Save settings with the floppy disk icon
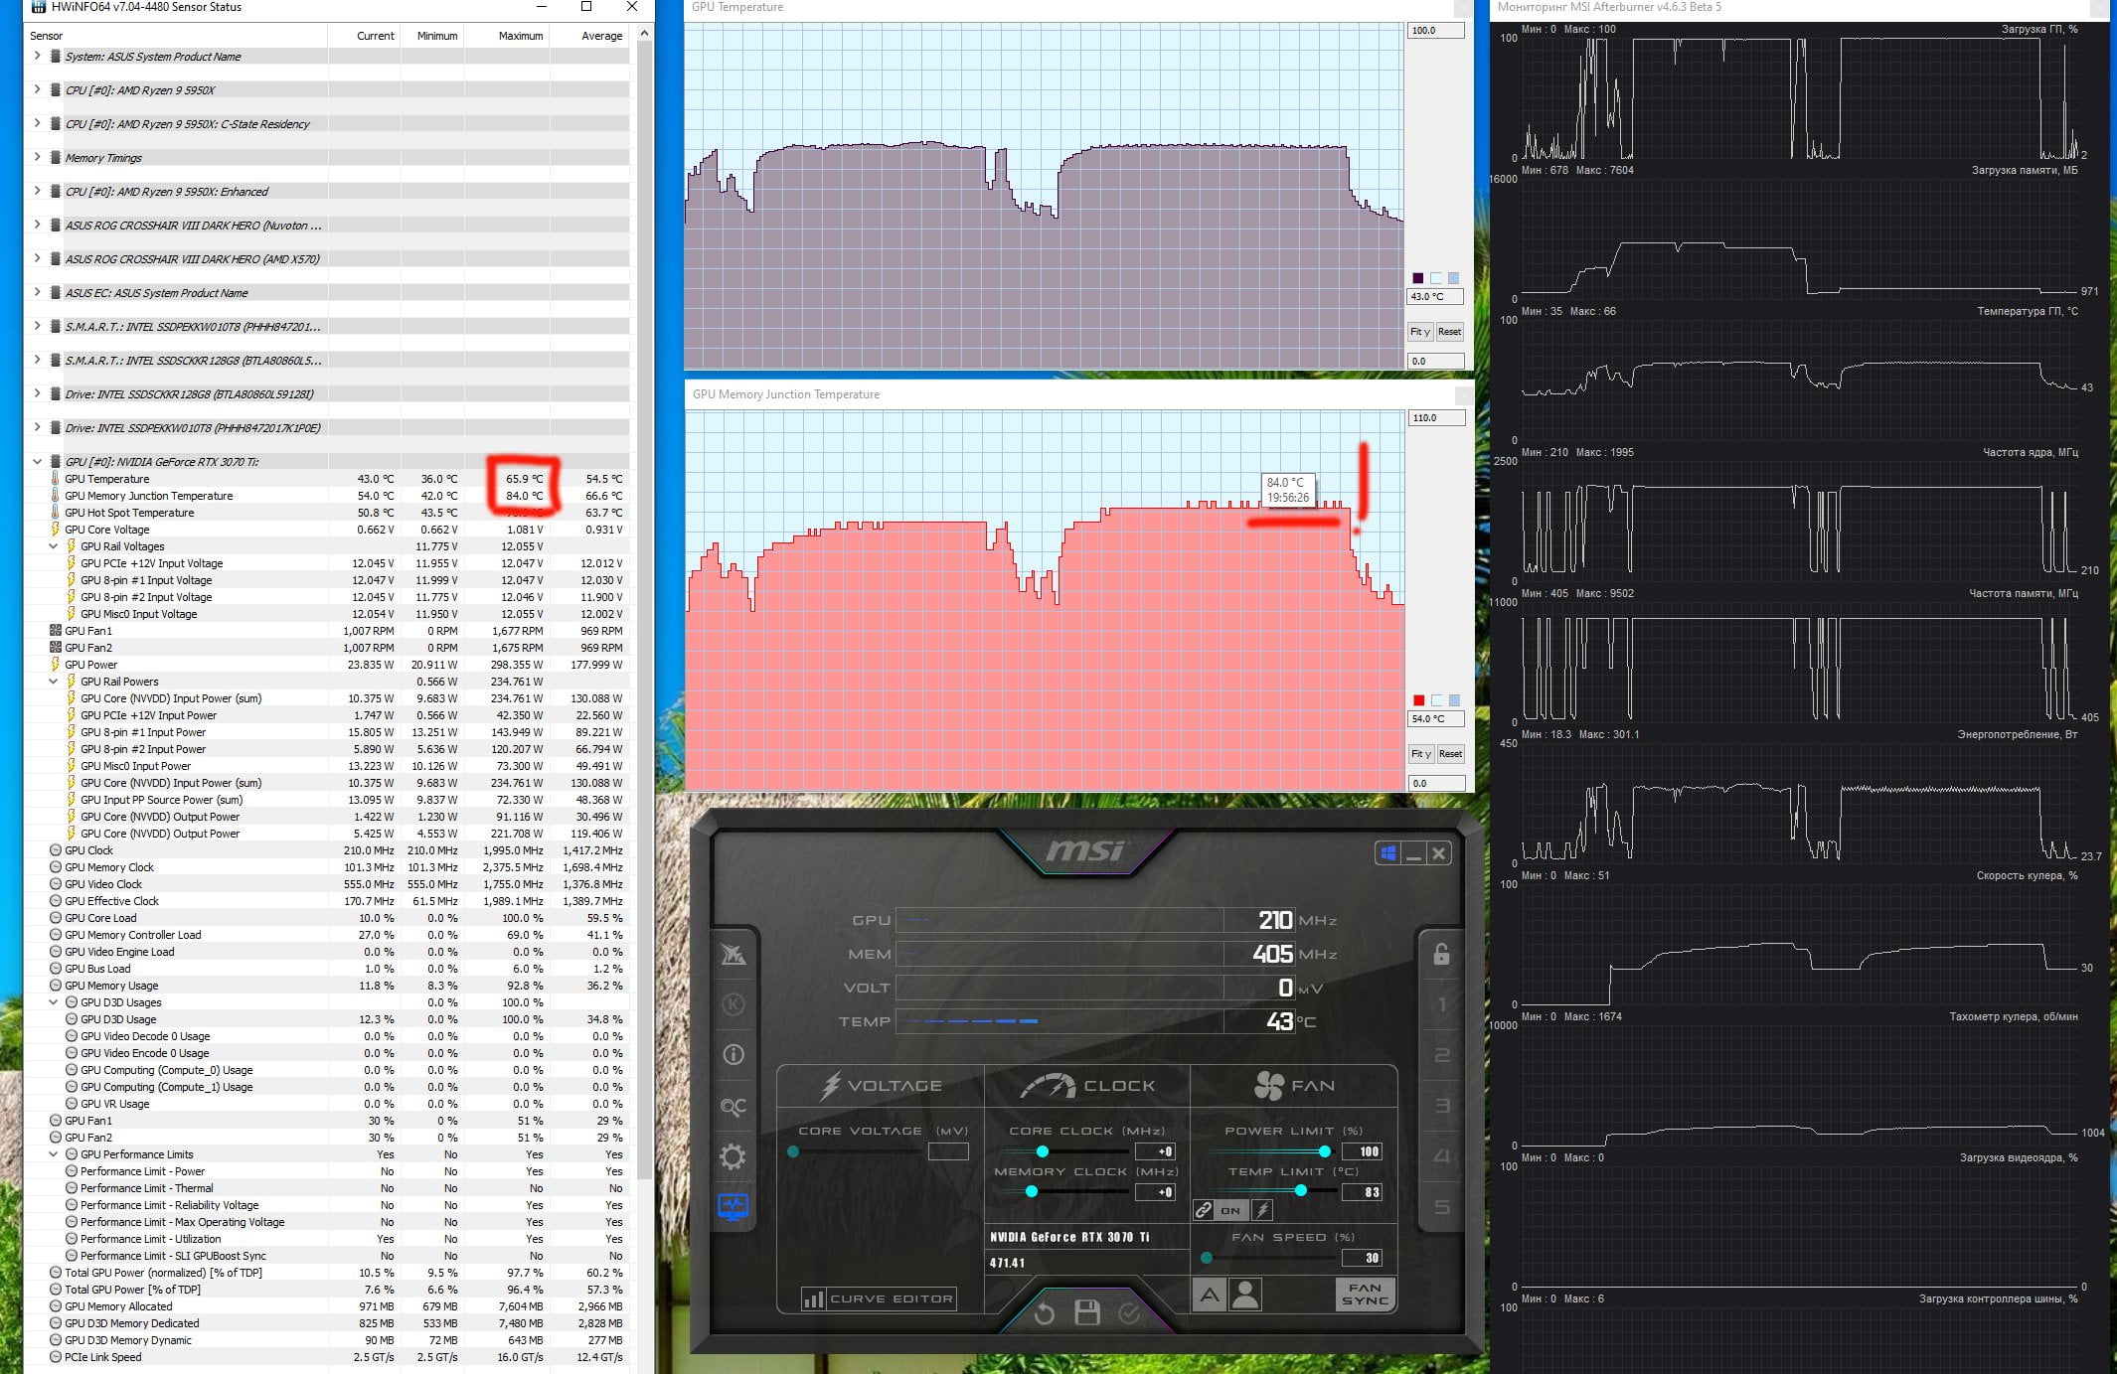 1087,1313
